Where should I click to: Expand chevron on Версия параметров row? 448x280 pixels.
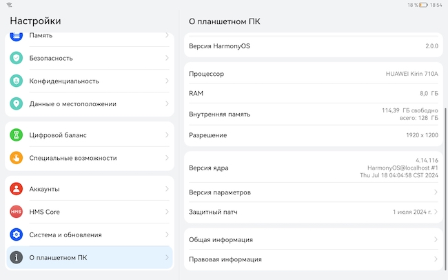pos(436,192)
